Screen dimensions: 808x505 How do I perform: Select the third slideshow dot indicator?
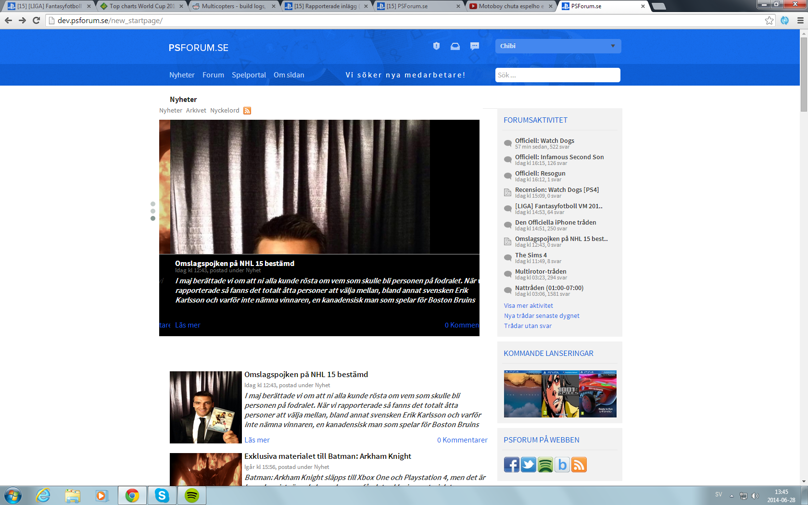click(153, 218)
